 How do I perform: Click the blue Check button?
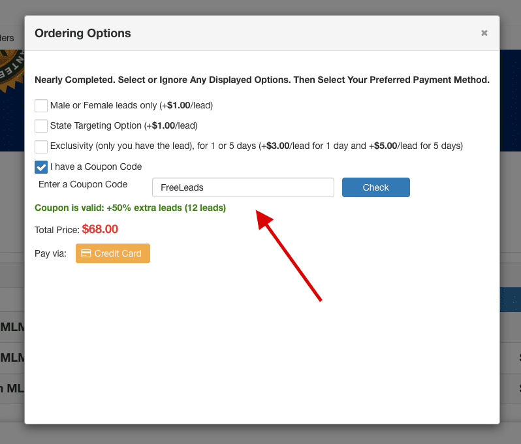pos(376,187)
